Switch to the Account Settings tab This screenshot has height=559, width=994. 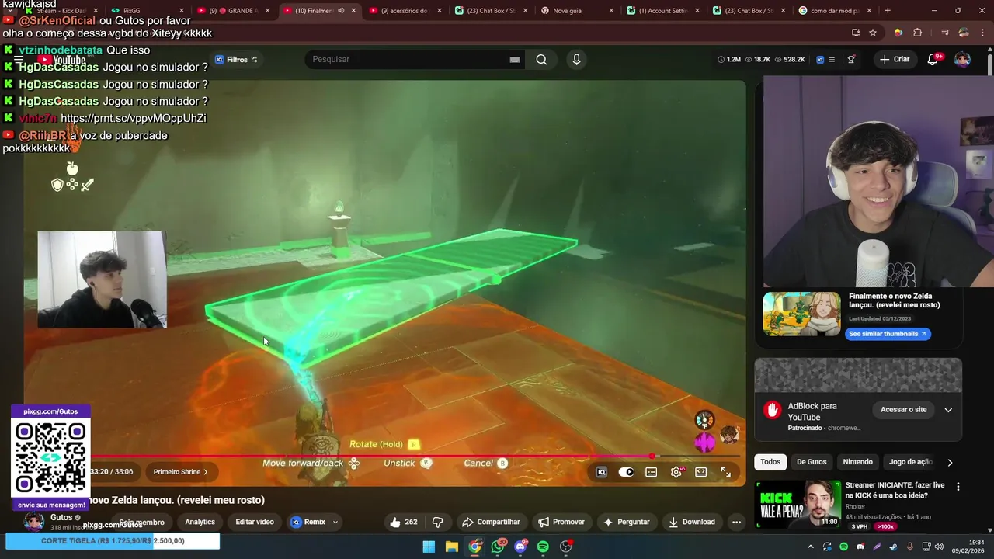coord(663,11)
